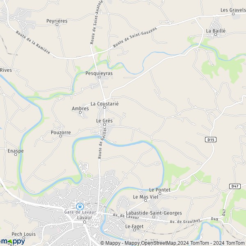Click the D15 road shield
This screenshot has height=246, width=246.
[x=211, y=140]
